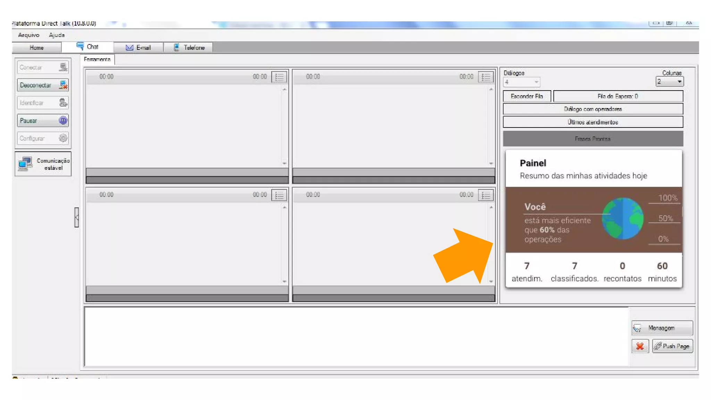The image size is (711, 400).
Task: Open Últimos atendimentos
Action: pos(593,122)
